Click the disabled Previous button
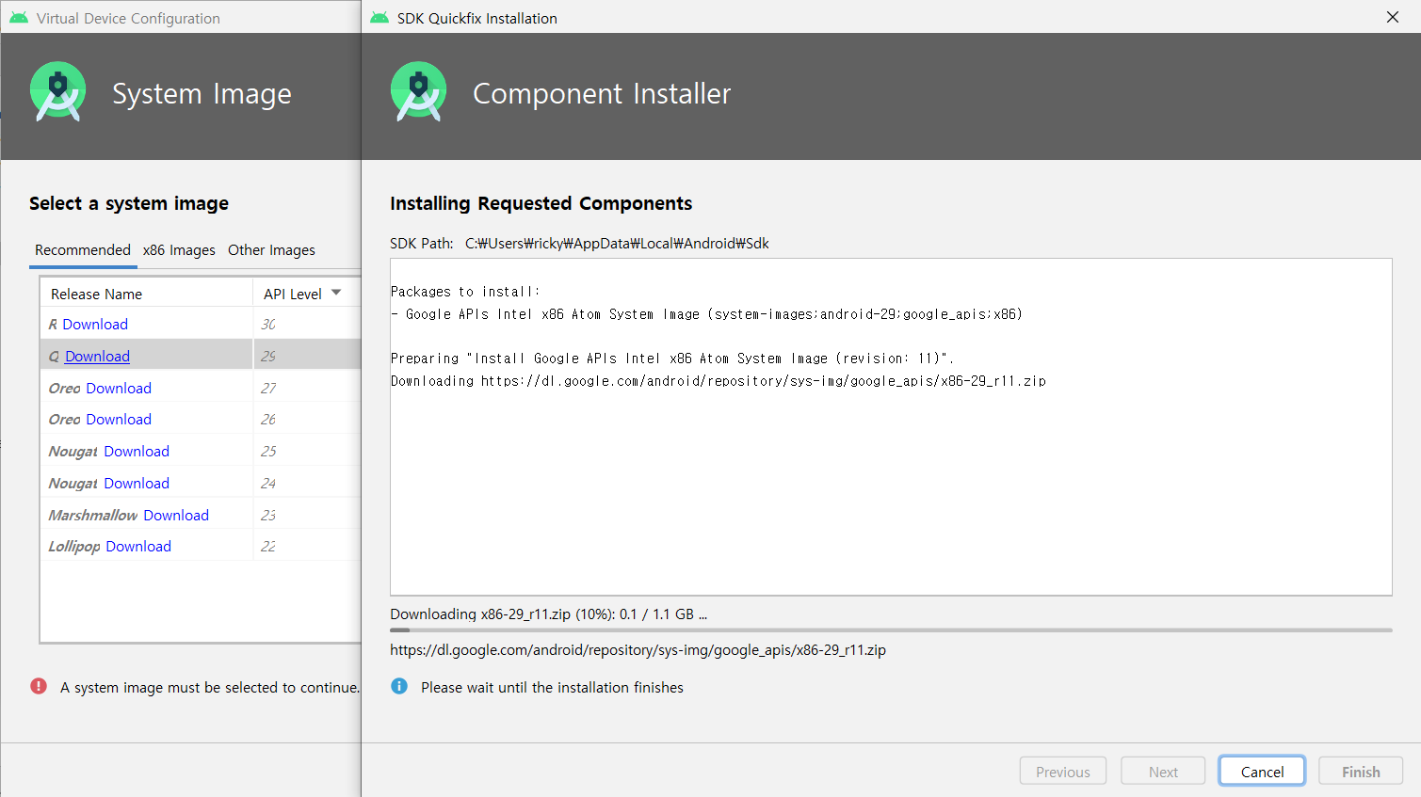This screenshot has height=797, width=1421. [x=1062, y=771]
